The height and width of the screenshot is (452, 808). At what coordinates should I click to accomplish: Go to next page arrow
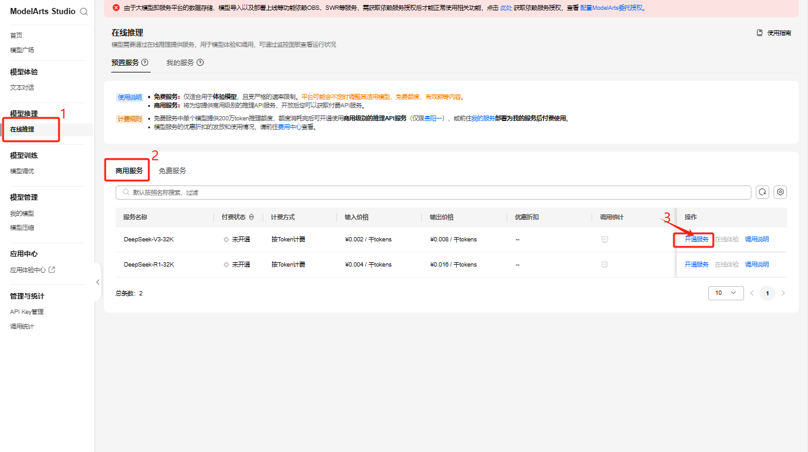click(783, 294)
